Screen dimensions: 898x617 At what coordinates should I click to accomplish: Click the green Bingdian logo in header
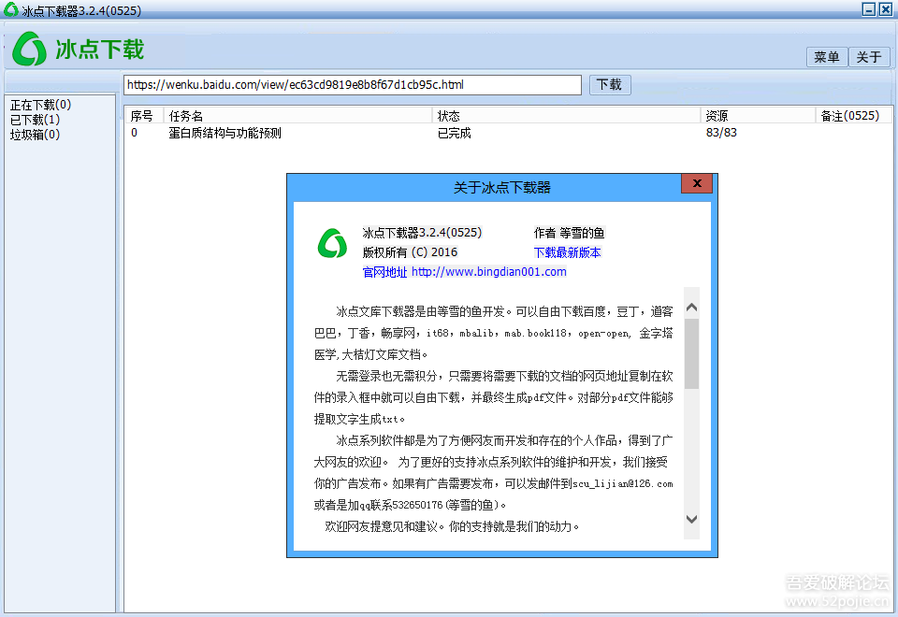tap(29, 50)
